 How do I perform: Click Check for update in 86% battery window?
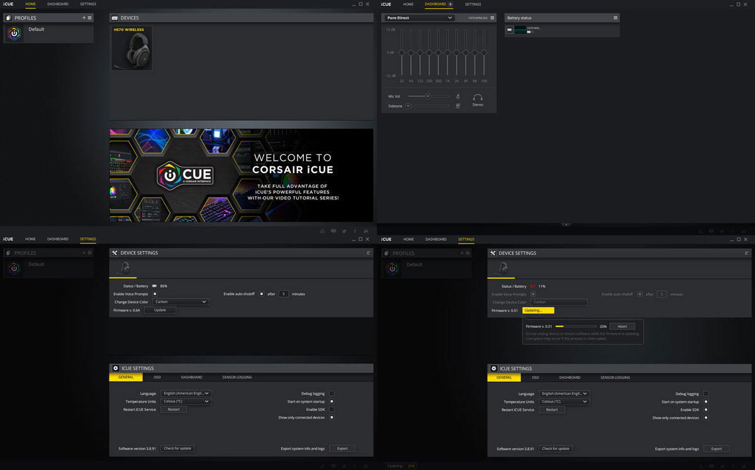(x=177, y=449)
